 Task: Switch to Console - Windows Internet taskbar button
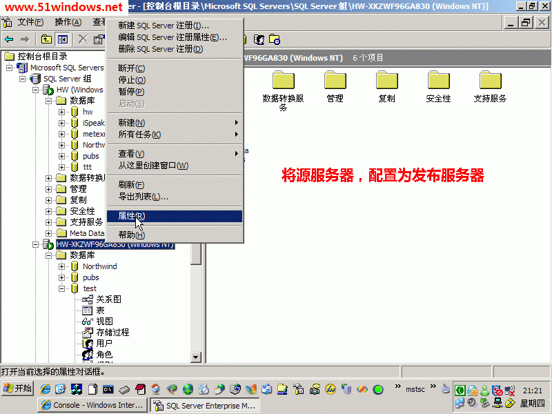point(92,405)
